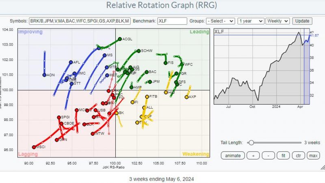The image size is (325, 183).
Task: Click the GPN data point
Action: (x=57, y=140)
